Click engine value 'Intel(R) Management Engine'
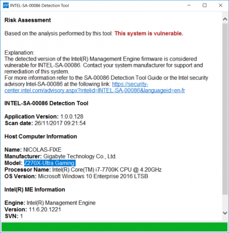 pos(61,203)
